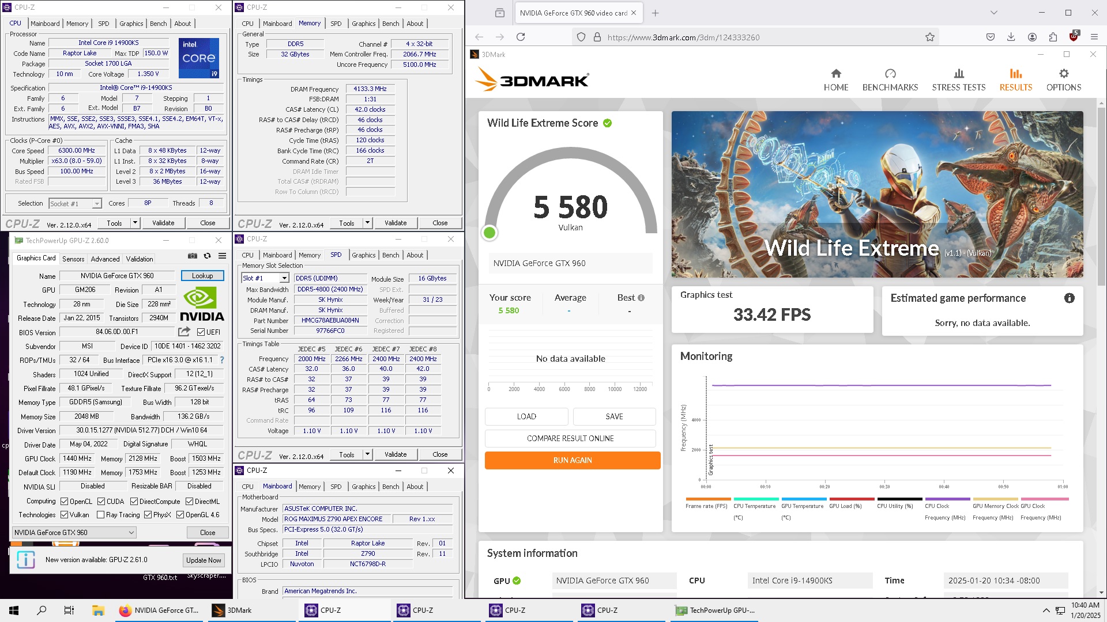Take a GPU-Z screenshot with camera icon
The image size is (1107, 622).
[193, 256]
